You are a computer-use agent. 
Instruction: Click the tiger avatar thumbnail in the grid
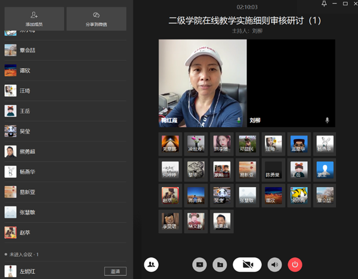coord(298,195)
